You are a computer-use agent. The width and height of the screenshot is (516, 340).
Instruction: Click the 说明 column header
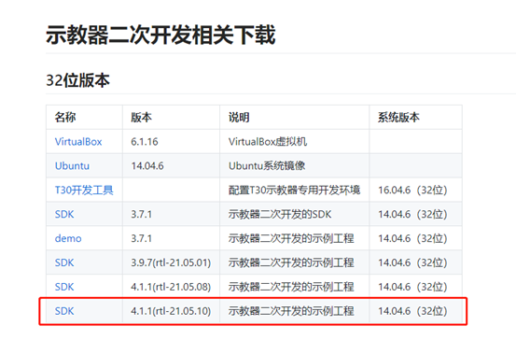[x=239, y=118]
